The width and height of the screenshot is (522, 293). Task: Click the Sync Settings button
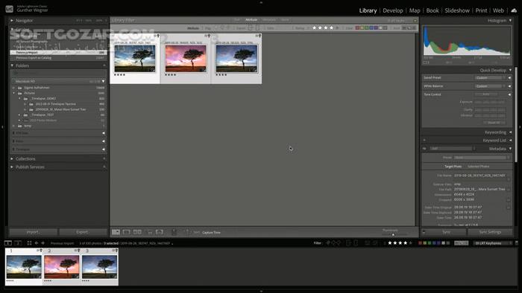tap(490, 232)
